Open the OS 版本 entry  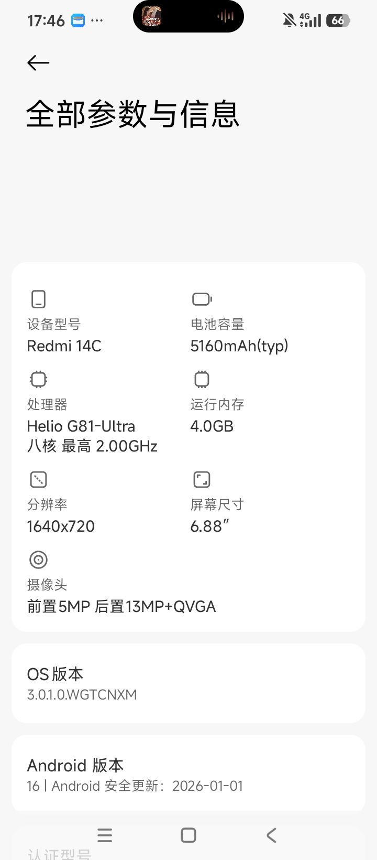(188, 683)
